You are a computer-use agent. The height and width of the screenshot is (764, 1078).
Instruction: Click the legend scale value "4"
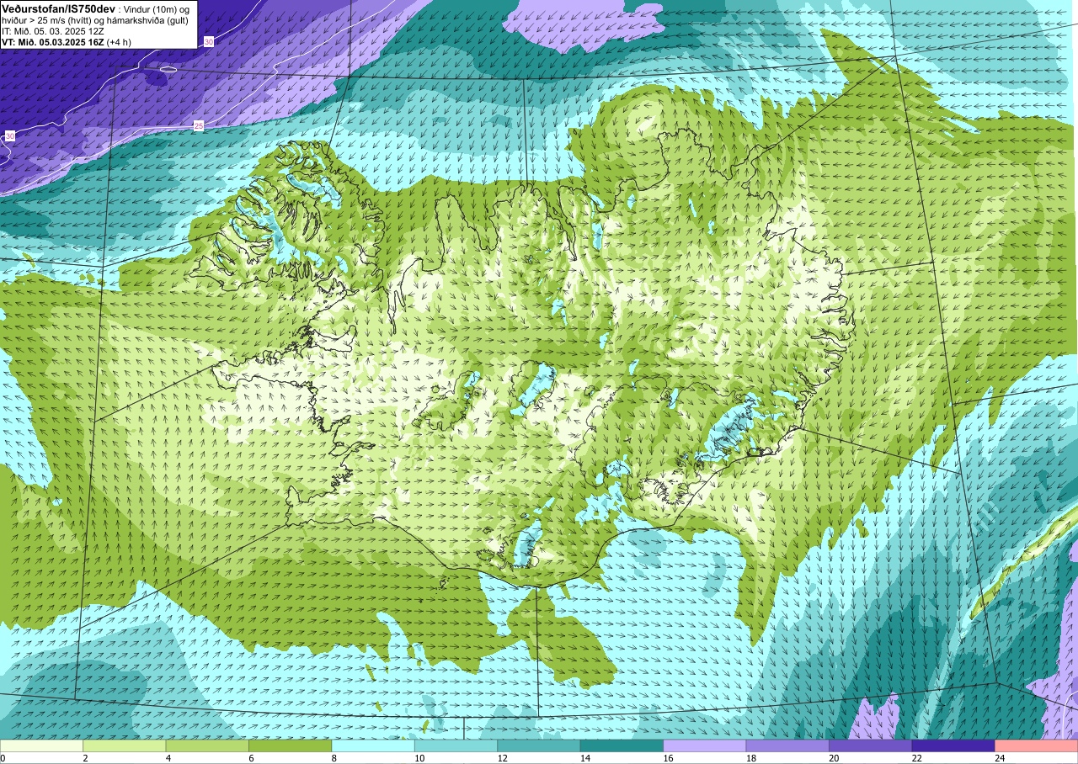tap(167, 758)
